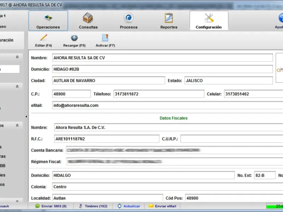This screenshot has height=212, width=283.
Task: Click the Editar (F4) pencil icon
Action: [44, 38]
